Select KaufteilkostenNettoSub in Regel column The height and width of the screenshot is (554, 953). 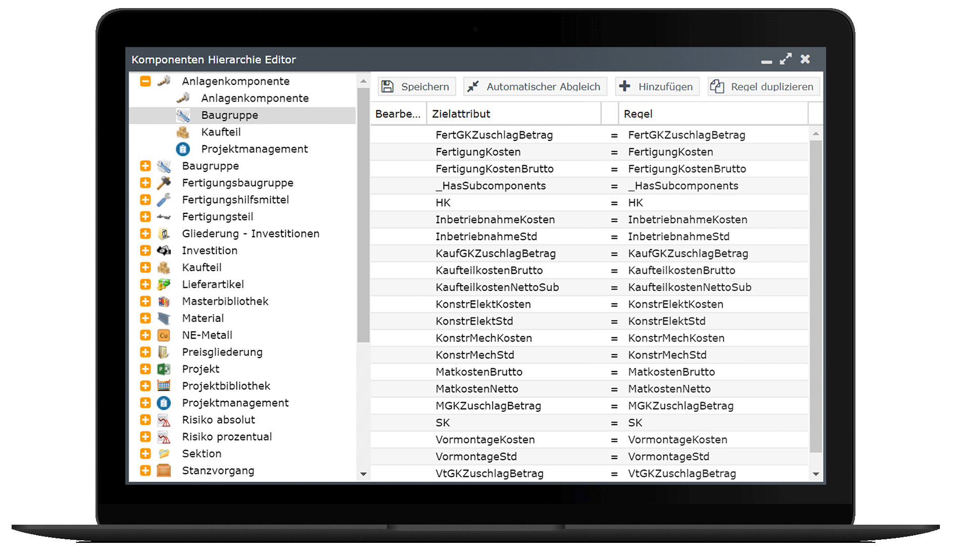[690, 287]
